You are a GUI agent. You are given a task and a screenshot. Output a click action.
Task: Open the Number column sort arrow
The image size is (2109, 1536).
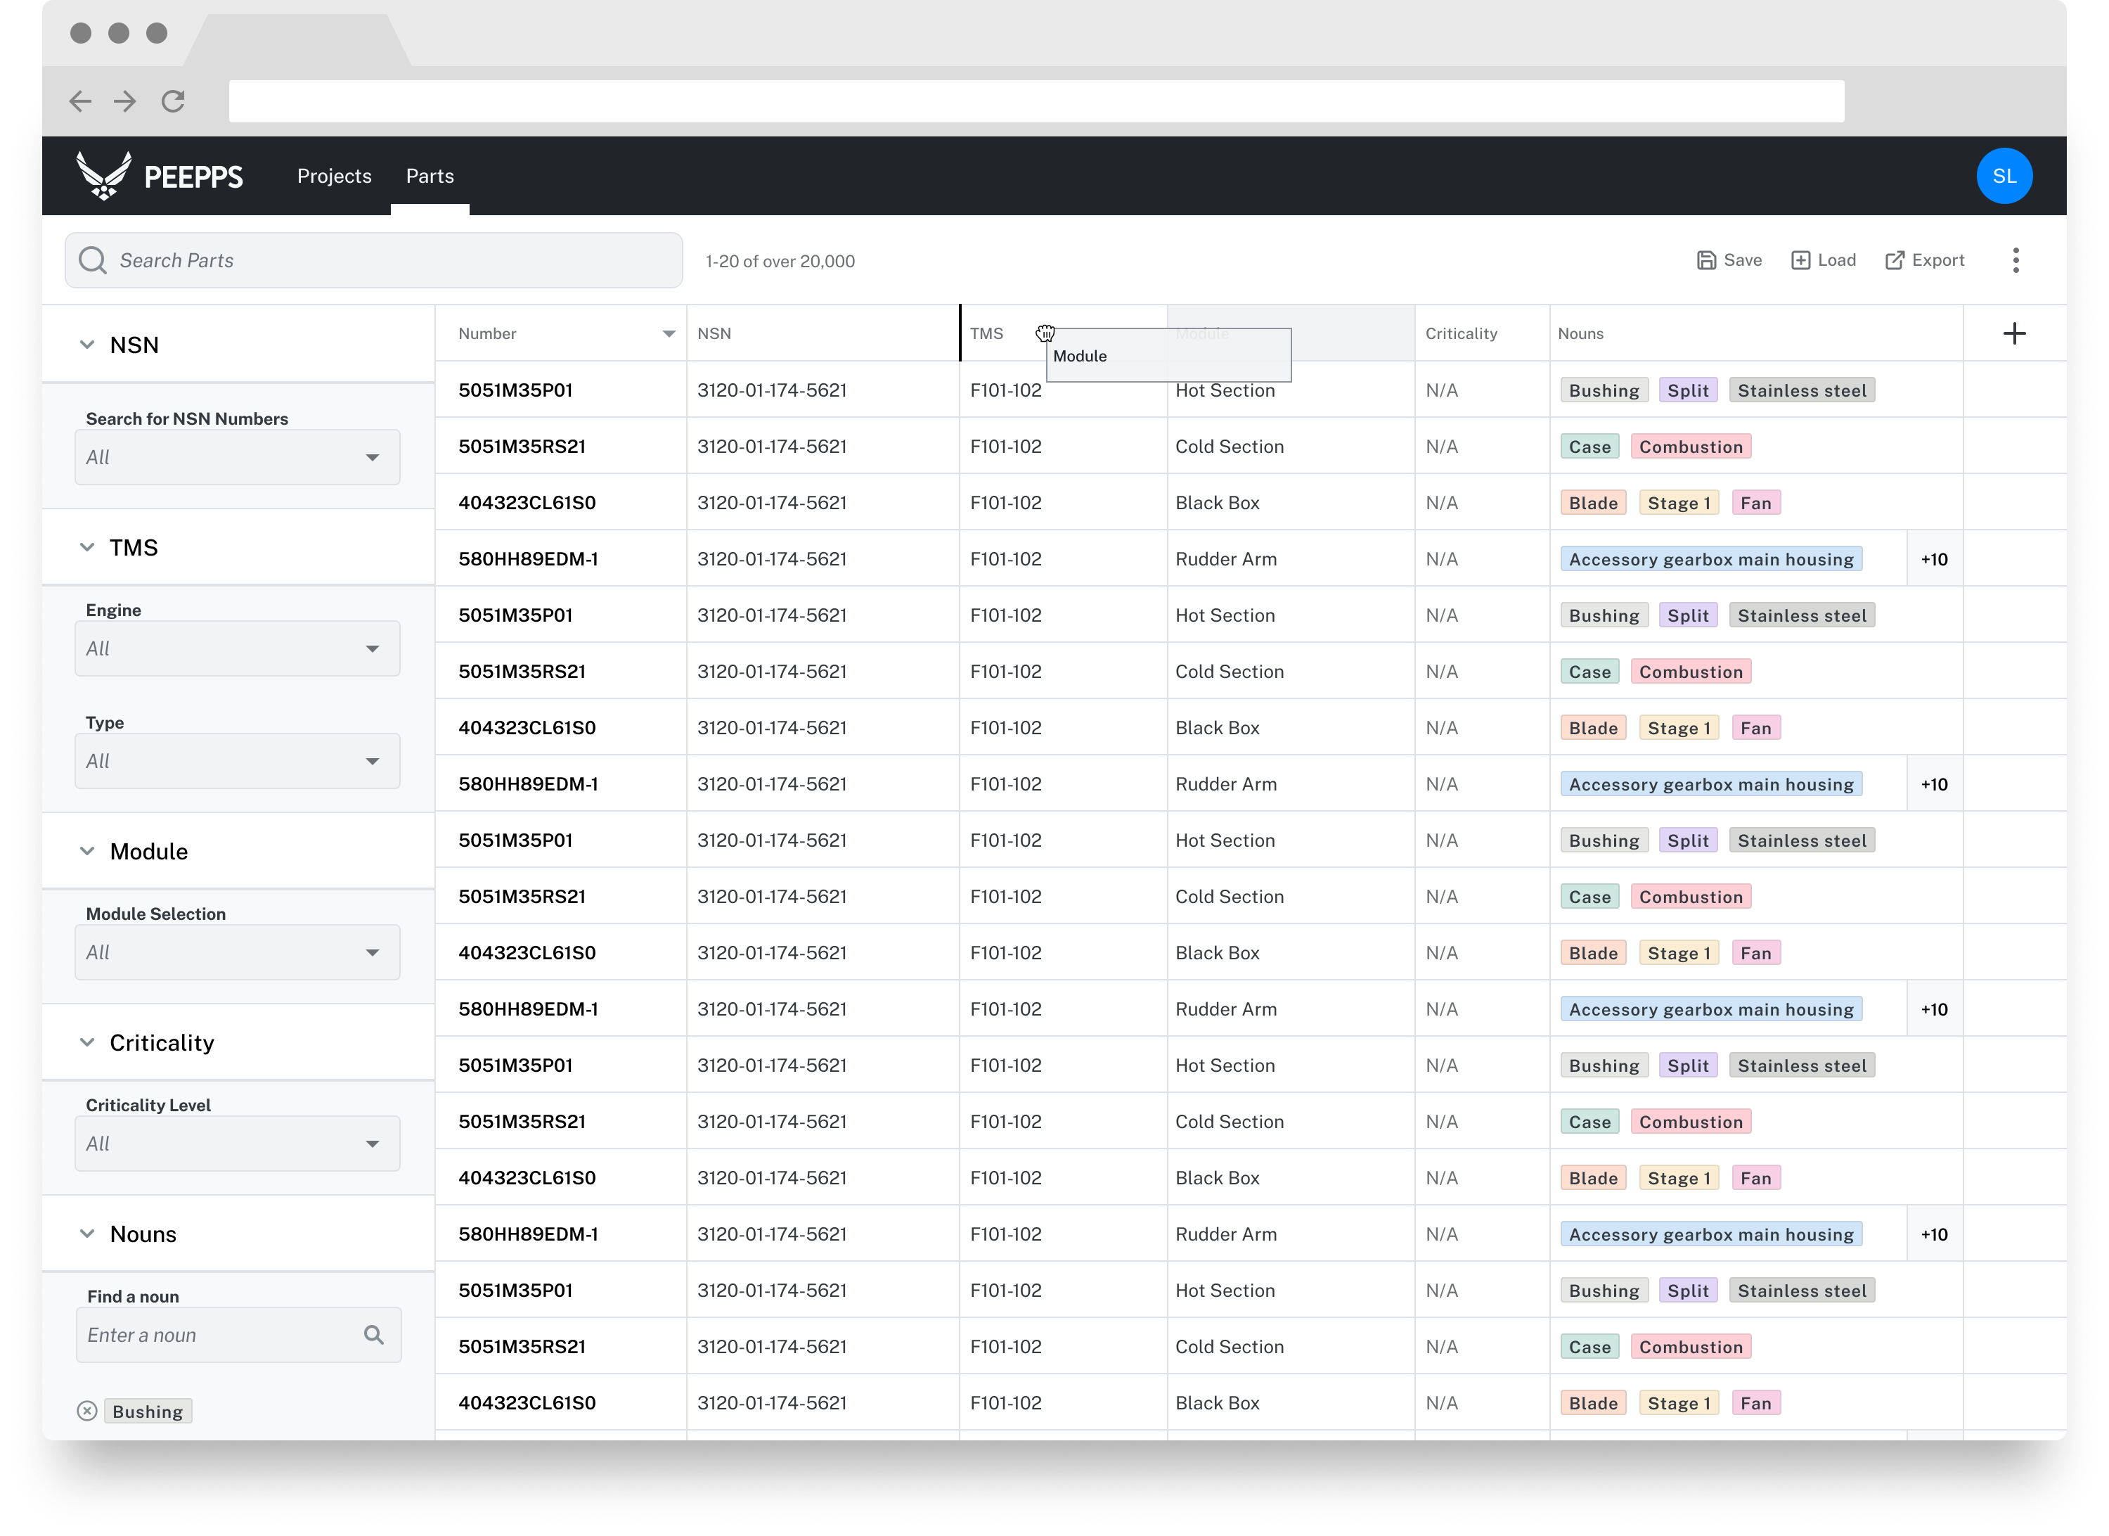click(x=668, y=334)
